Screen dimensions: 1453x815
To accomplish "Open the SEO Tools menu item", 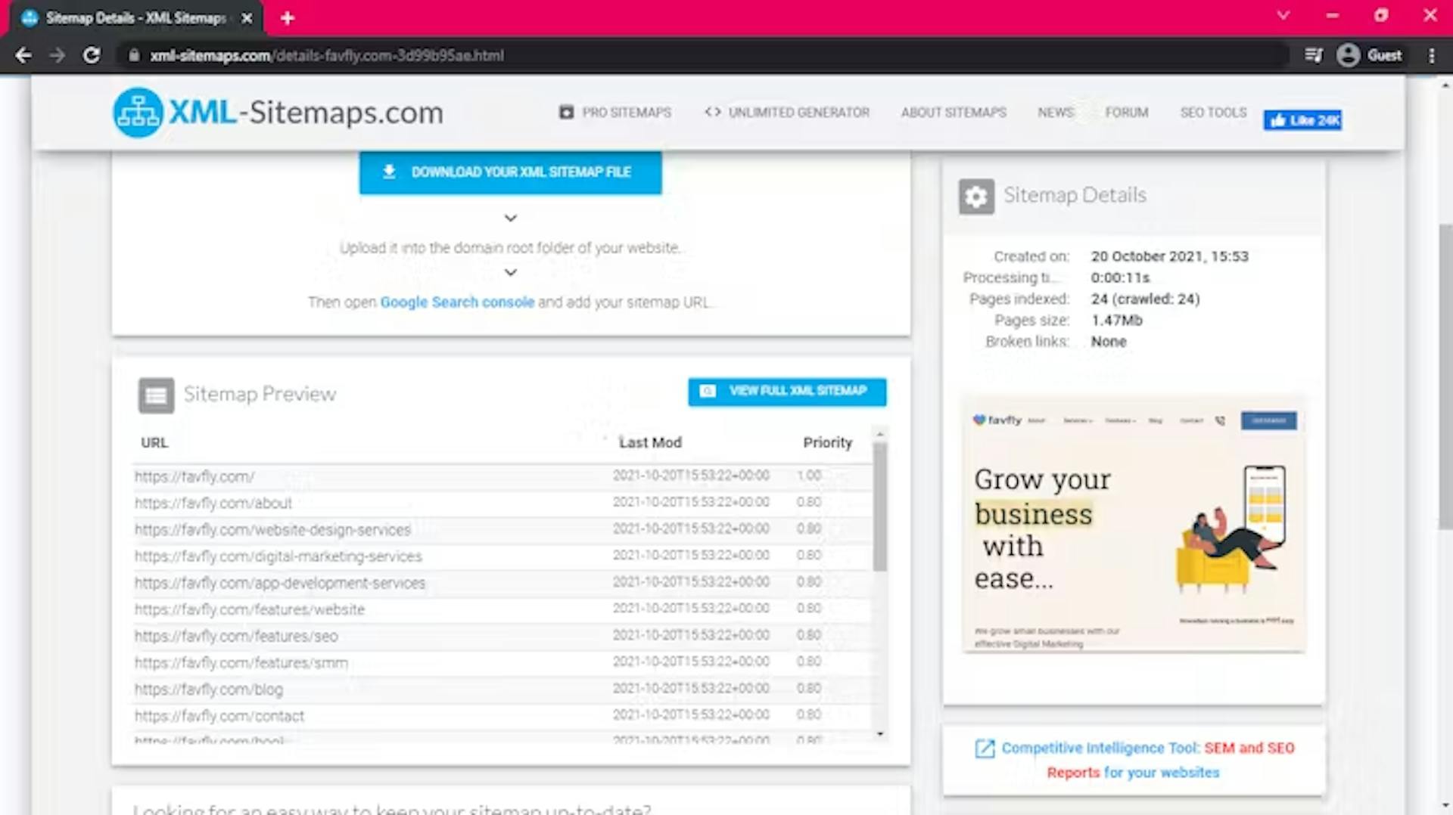I will click(1213, 113).
